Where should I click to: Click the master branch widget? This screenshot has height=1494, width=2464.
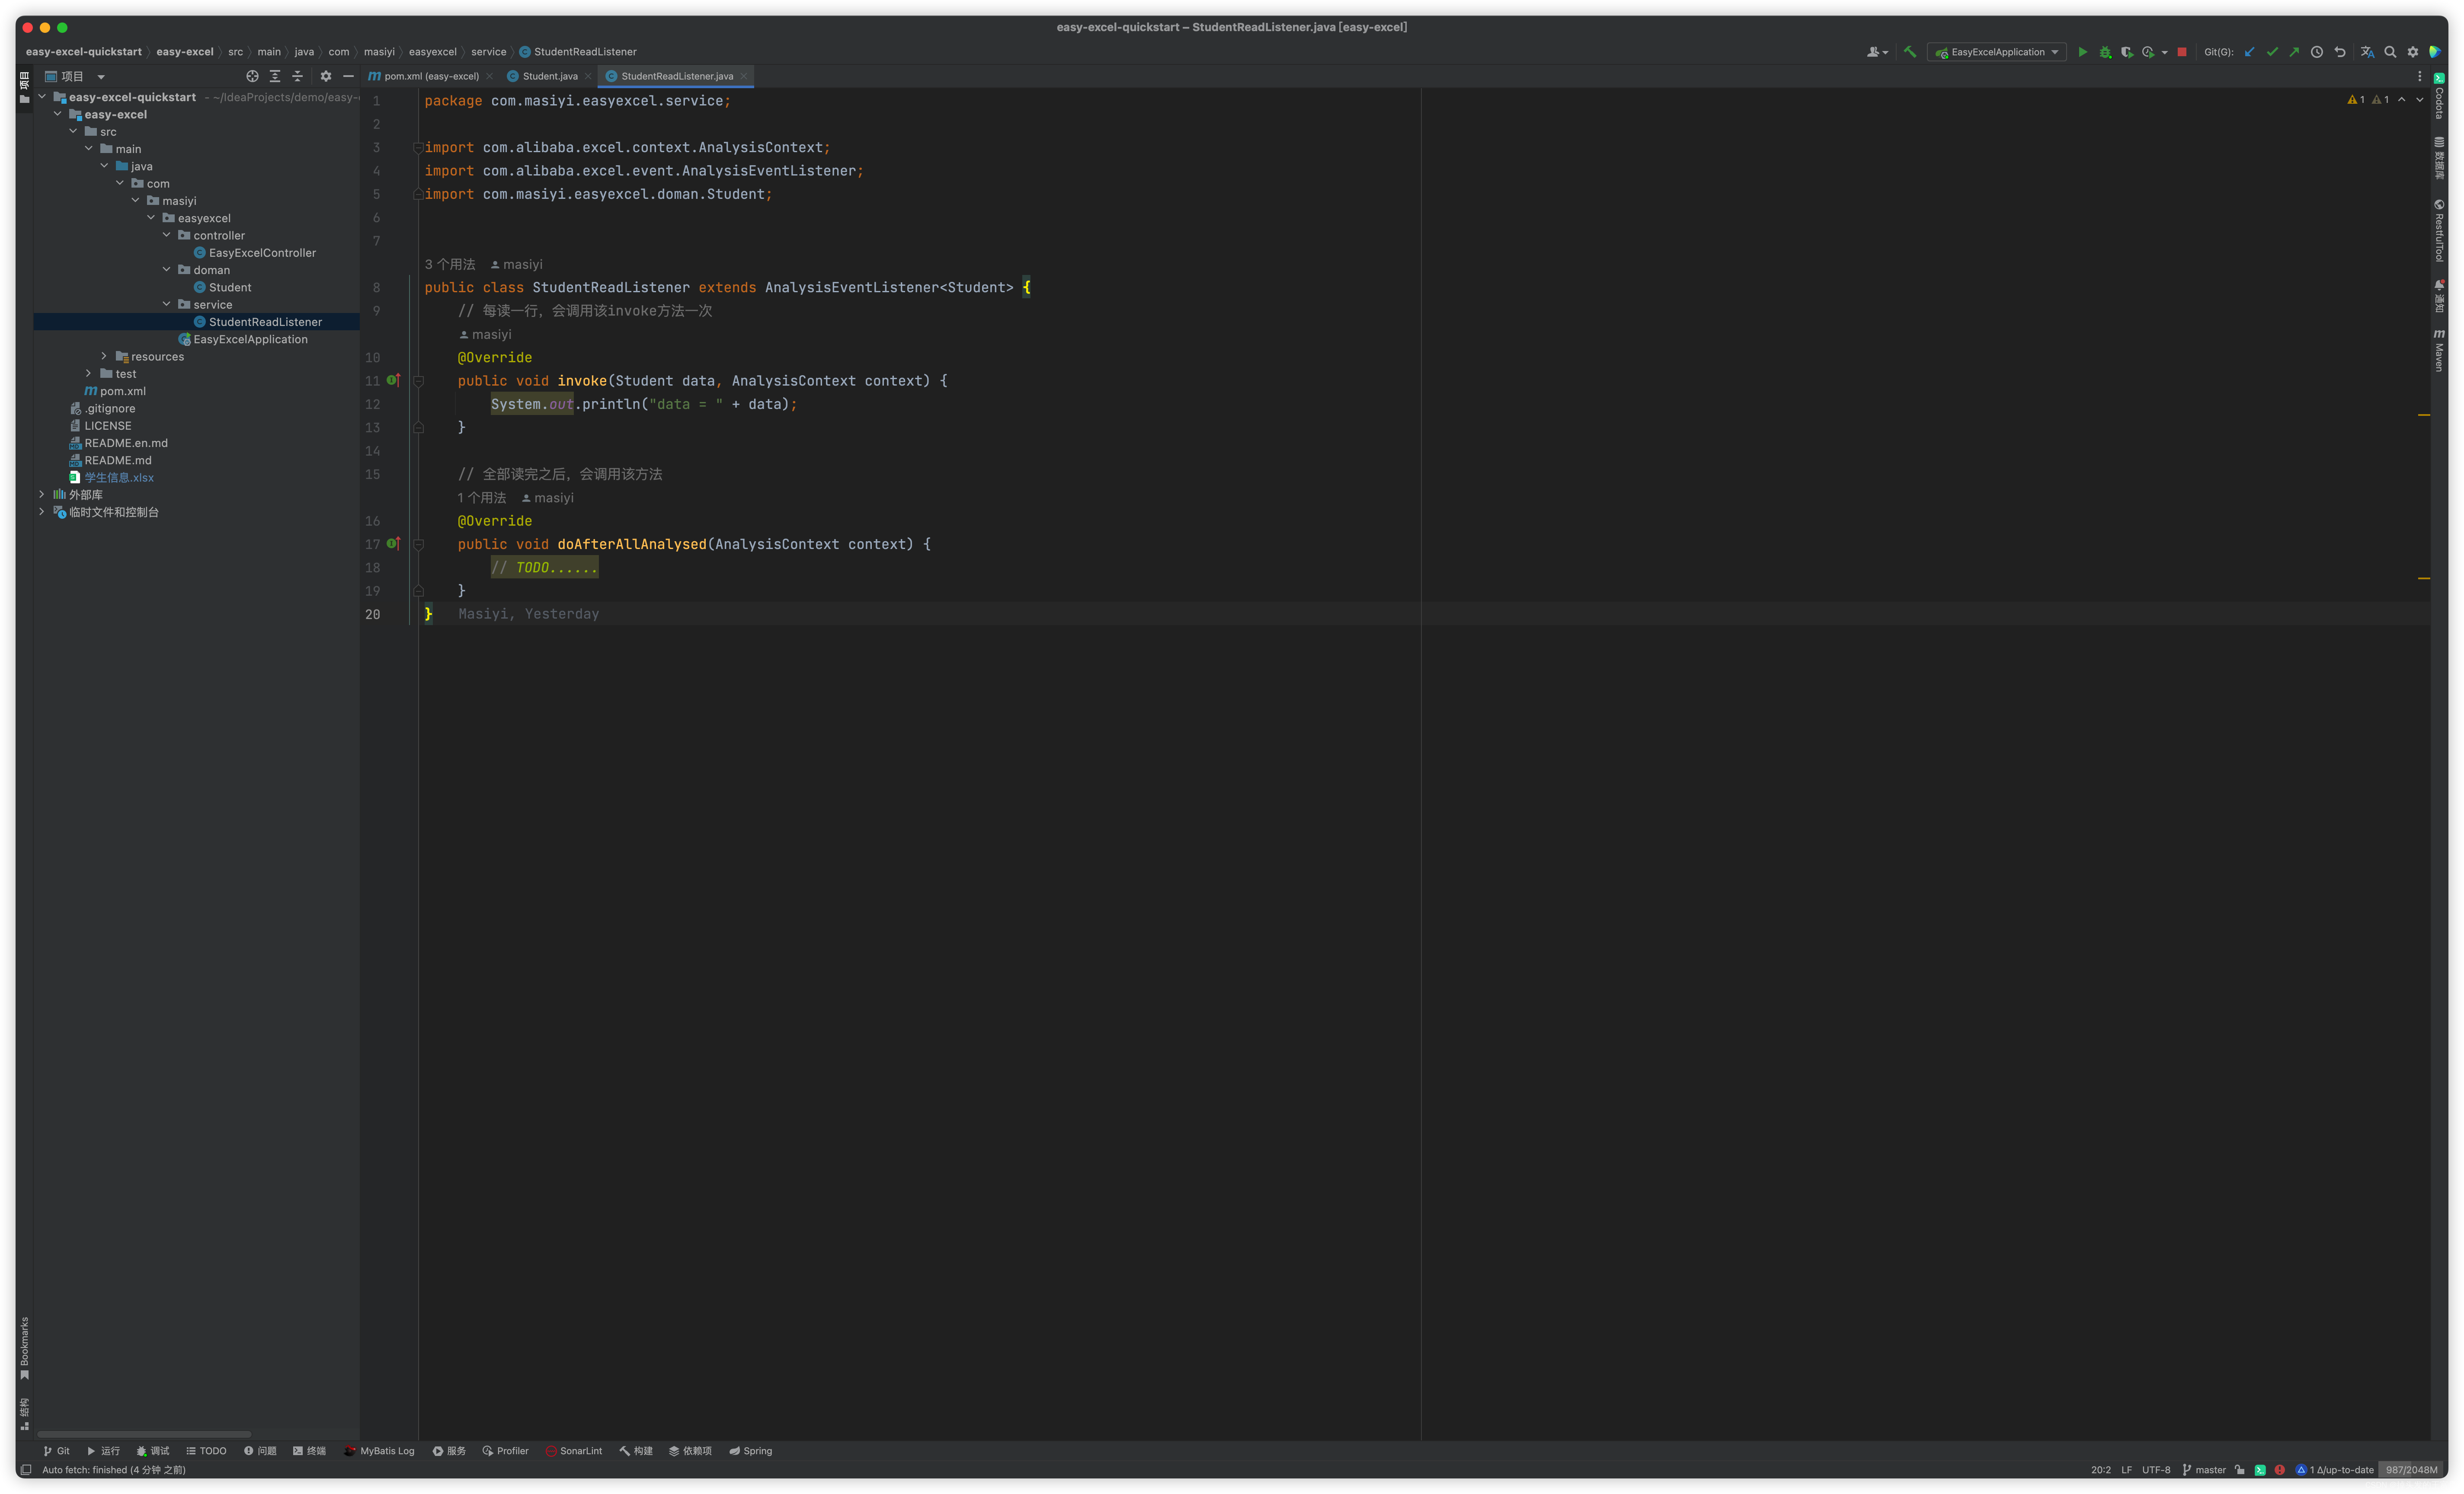point(2204,1470)
